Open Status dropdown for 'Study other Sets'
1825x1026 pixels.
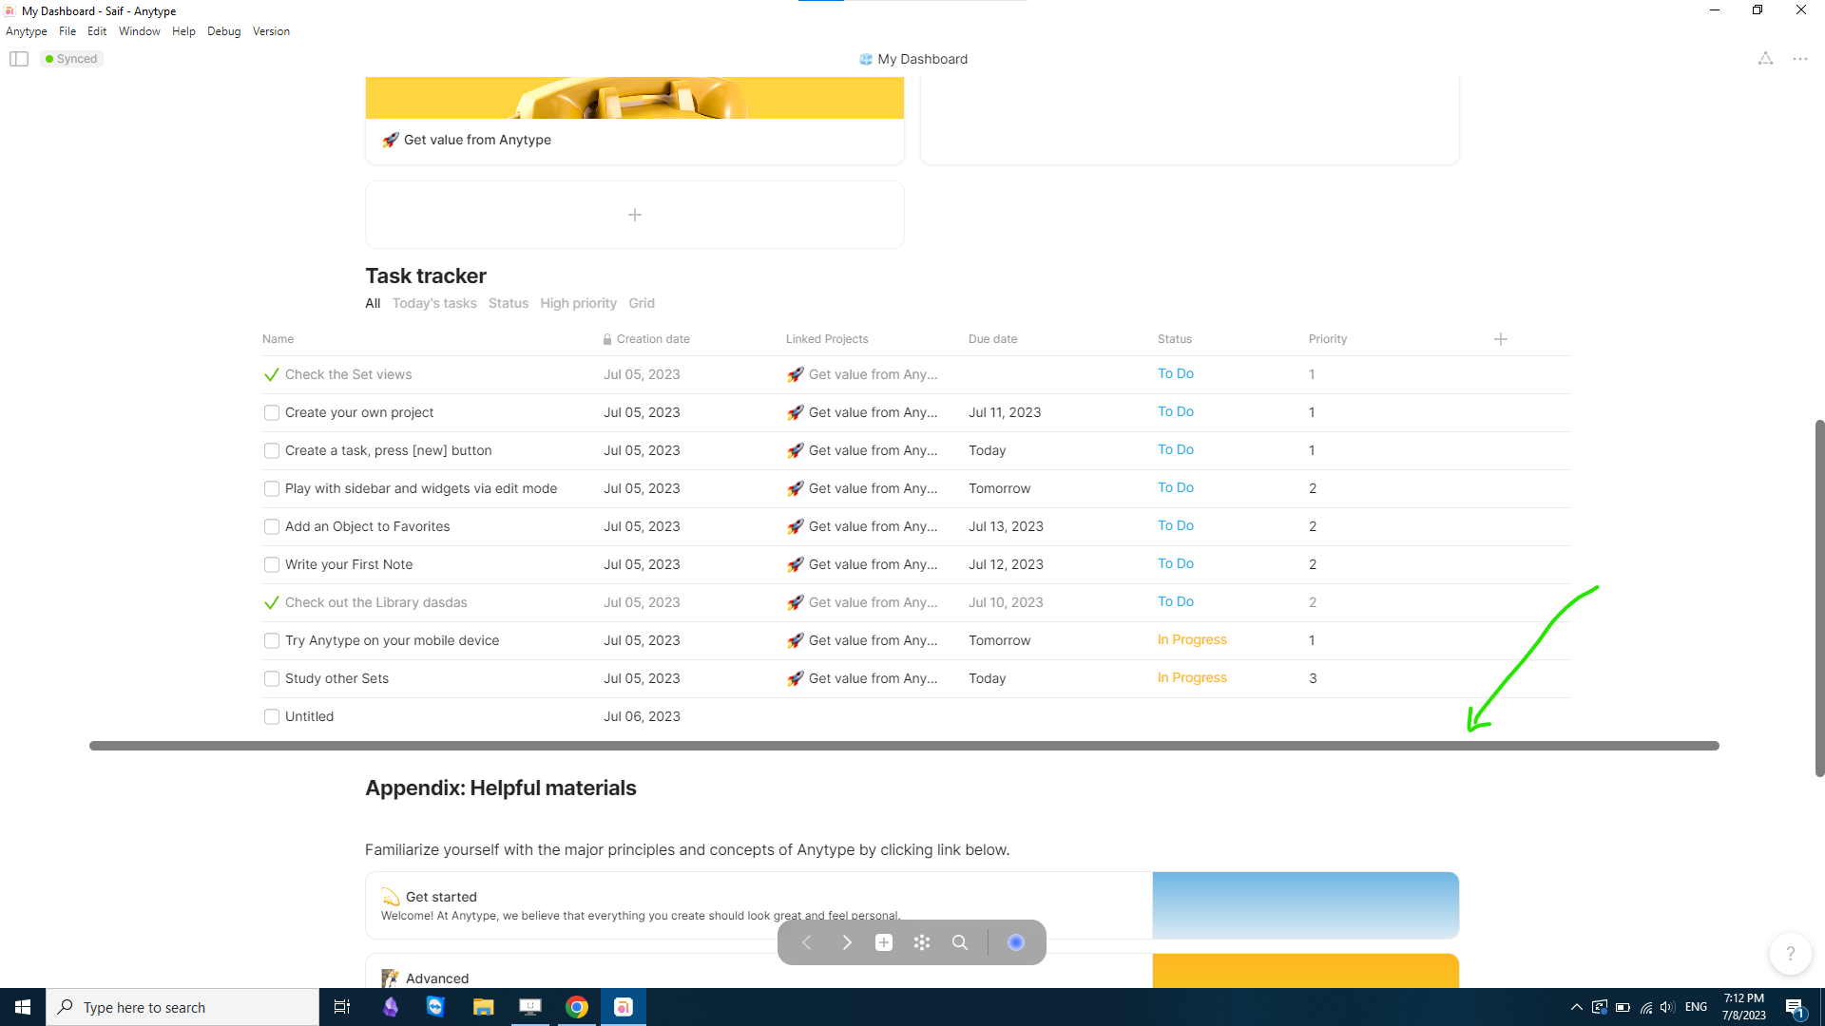click(1192, 678)
